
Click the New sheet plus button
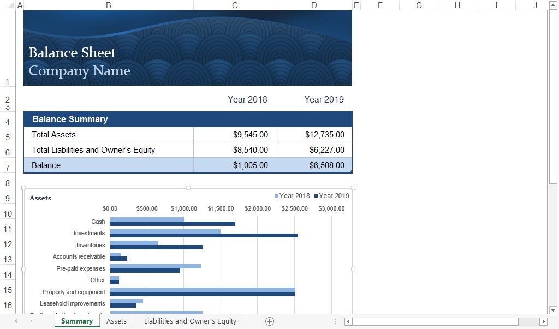pyautogui.click(x=269, y=321)
